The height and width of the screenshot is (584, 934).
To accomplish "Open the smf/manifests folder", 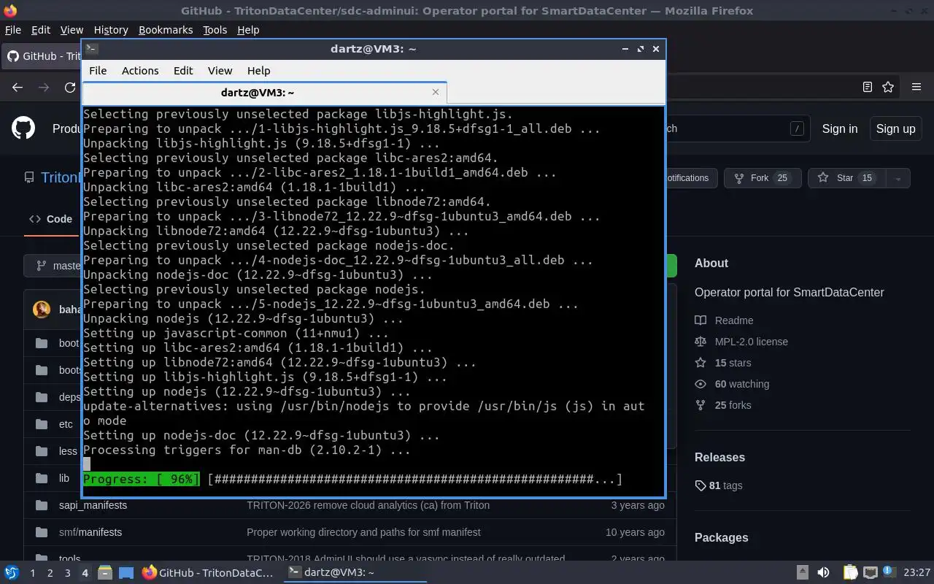I will pos(90,532).
